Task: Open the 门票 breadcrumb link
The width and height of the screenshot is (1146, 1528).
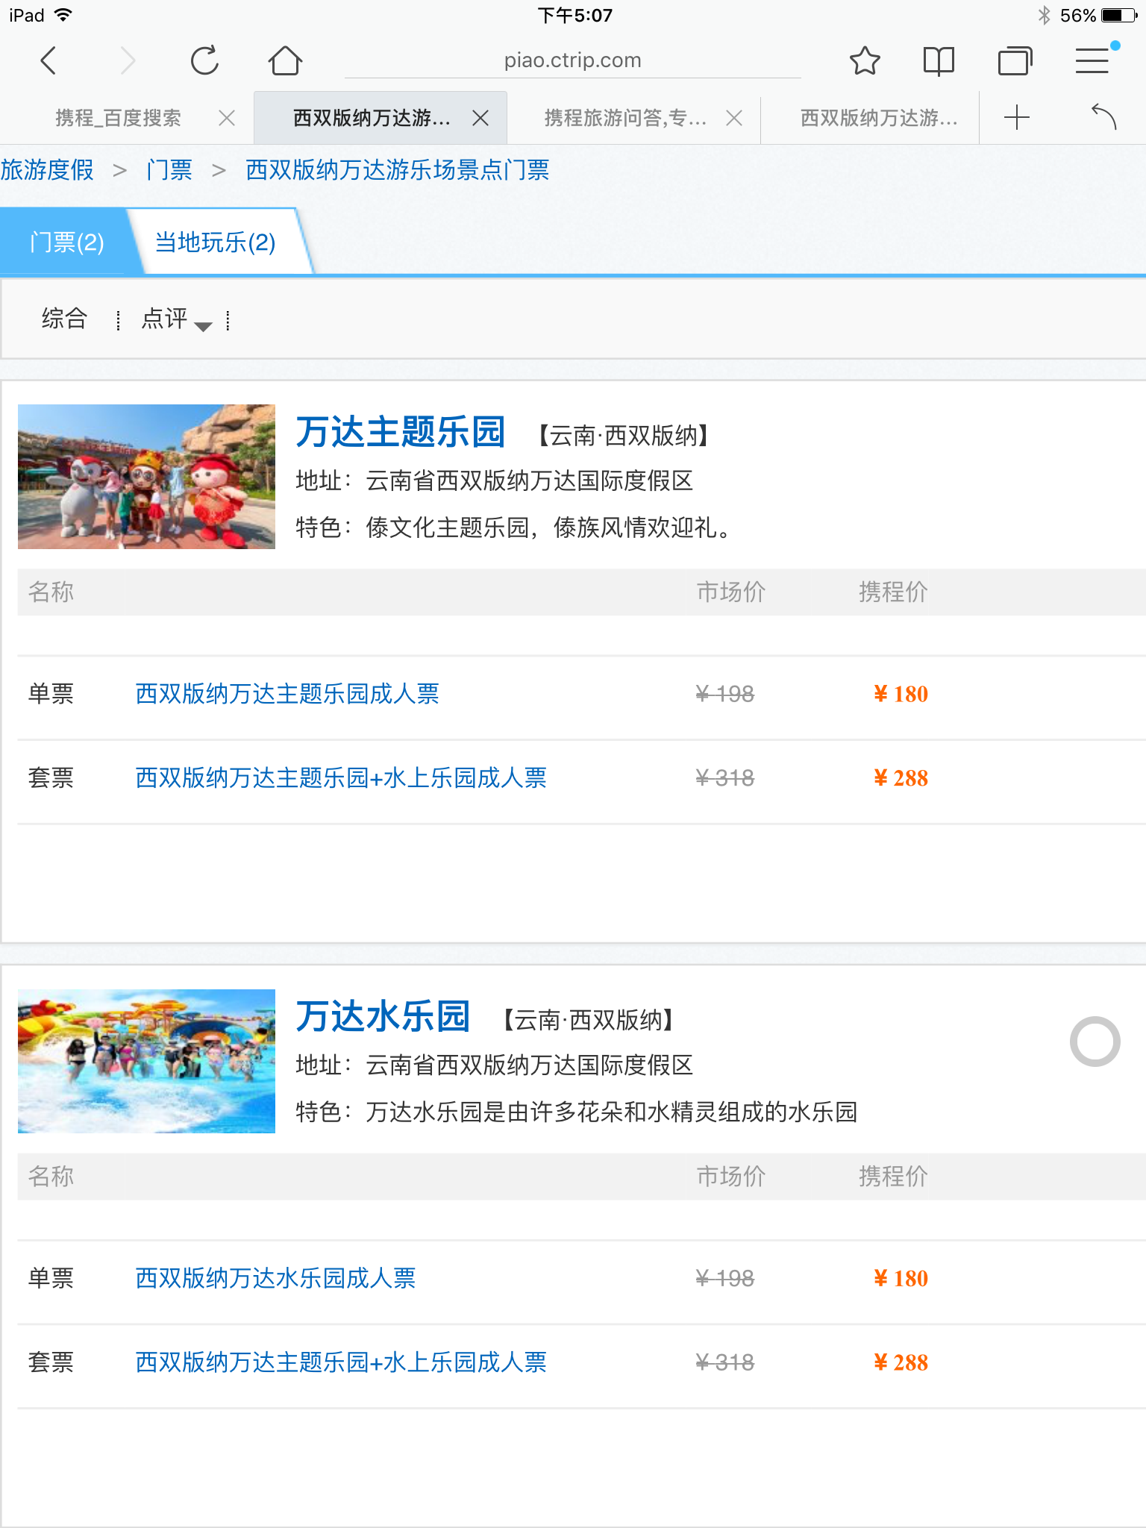Action: click(x=169, y=170)
